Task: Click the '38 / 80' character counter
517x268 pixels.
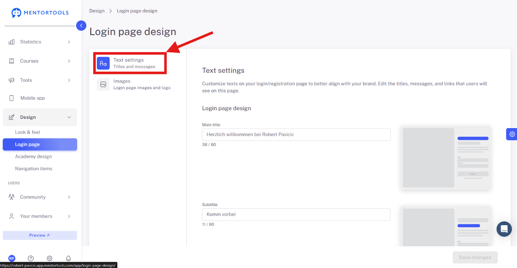Action: 209,145
